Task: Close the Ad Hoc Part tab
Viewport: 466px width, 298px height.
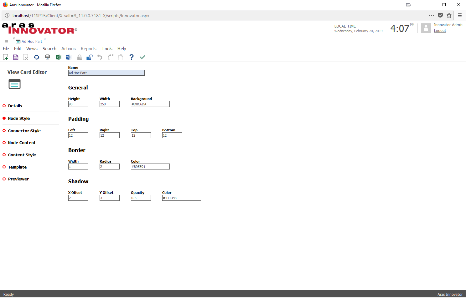Action: click(x=45, y=39)
